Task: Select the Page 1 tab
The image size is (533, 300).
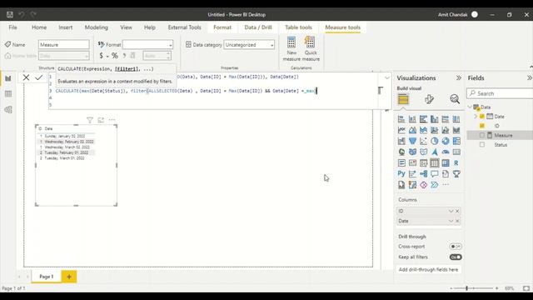Action: pos(47,277)
